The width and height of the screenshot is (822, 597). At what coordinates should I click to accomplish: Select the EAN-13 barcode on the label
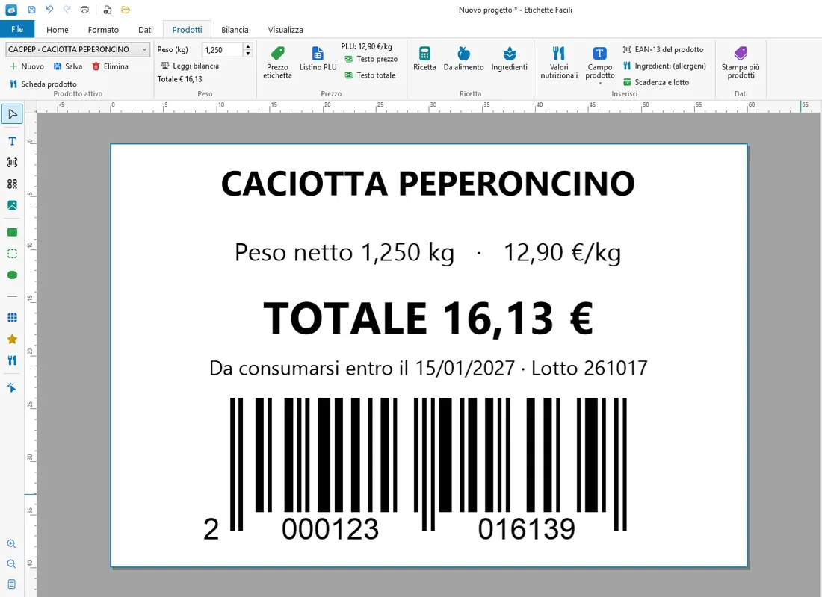pos(414,469)
